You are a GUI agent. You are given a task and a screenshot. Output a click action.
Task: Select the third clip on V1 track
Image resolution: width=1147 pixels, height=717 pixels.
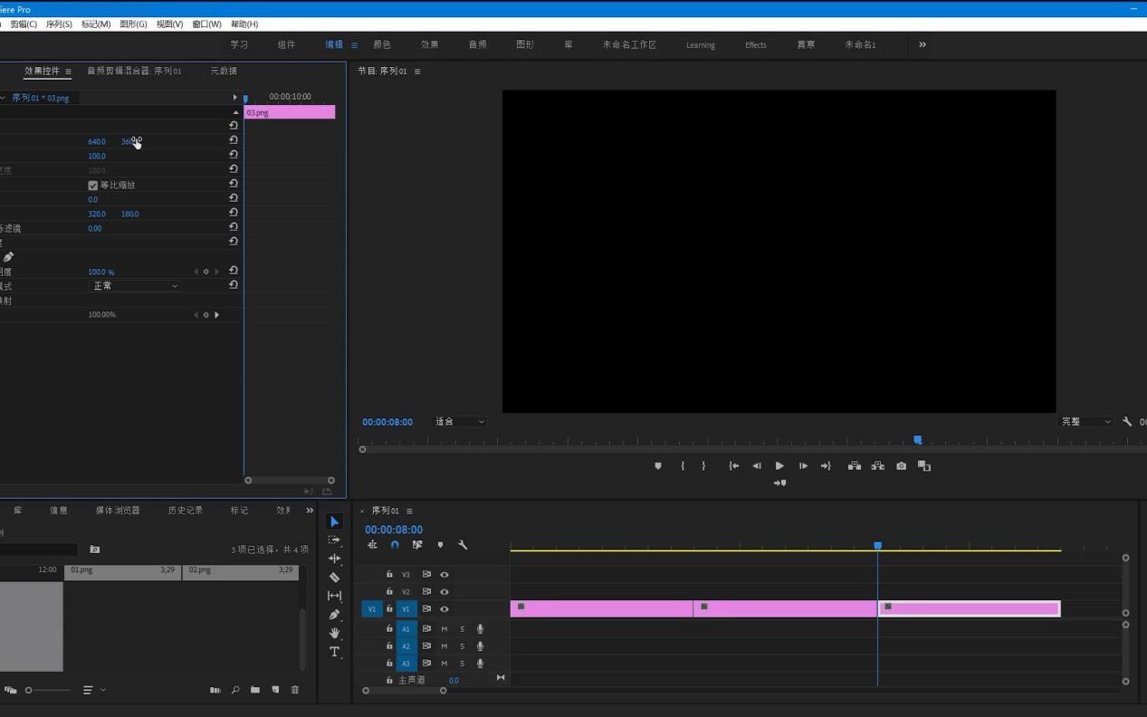(x=969, y=608)
